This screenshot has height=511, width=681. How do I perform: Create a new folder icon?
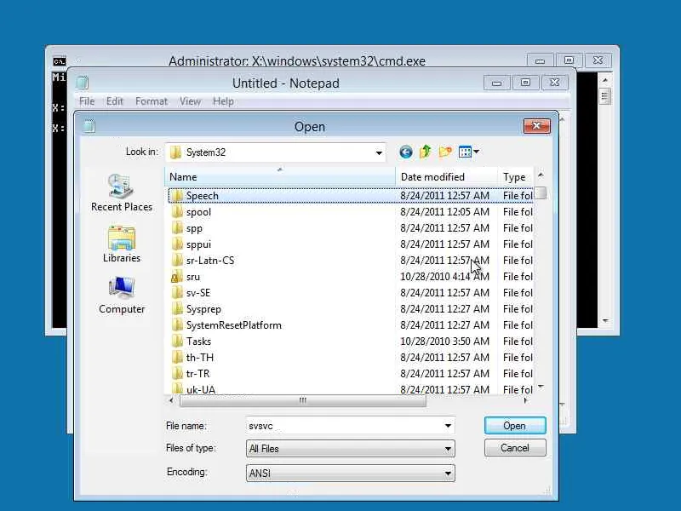click(x=445, y=152)
